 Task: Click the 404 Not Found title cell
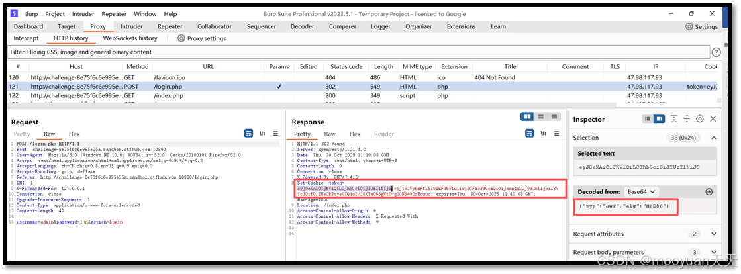(x=494, y=77)
